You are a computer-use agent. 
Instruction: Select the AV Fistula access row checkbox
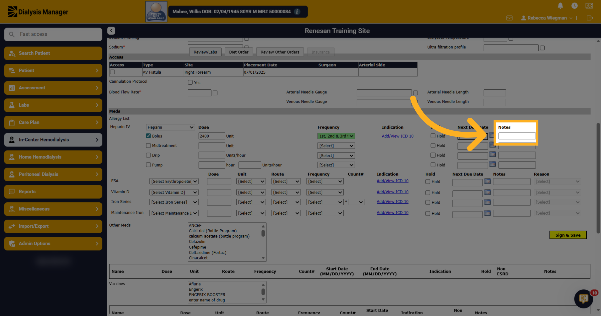click(112, 72)
